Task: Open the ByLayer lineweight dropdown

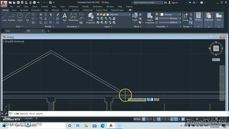Action: click(180, 18)
